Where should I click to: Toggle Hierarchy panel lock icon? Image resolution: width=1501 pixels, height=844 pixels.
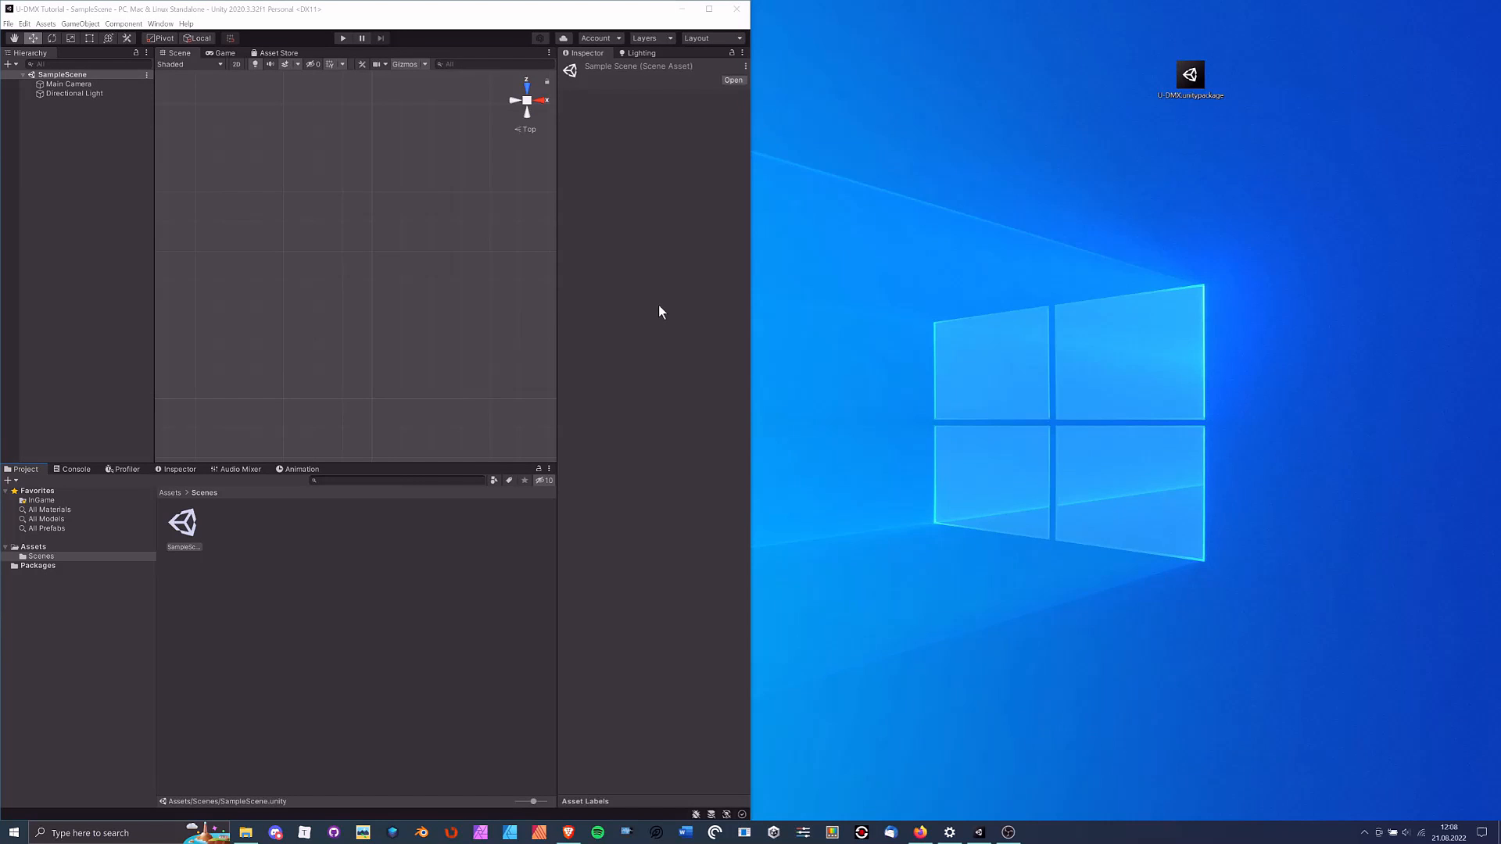[x=136, y=53]
